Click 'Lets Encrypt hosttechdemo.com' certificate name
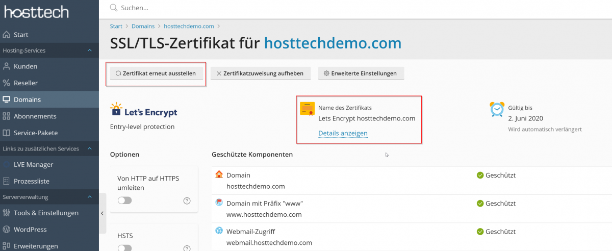The image size is (612, 251). (x=367, y=118)
